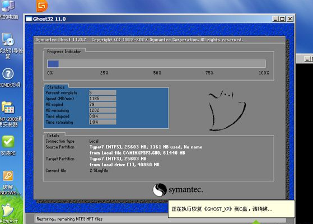The image size is (313, 224).
Task: Click the target Local drive [1] line
Action: [124, 165]
